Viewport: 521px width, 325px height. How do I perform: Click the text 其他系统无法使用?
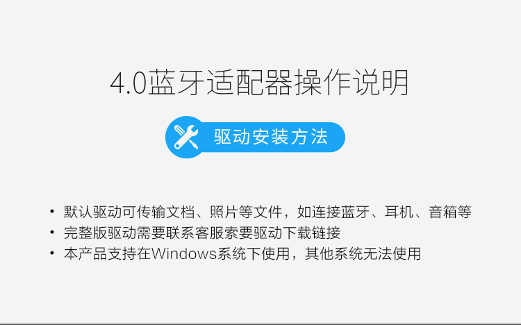(x=363, y=253)
